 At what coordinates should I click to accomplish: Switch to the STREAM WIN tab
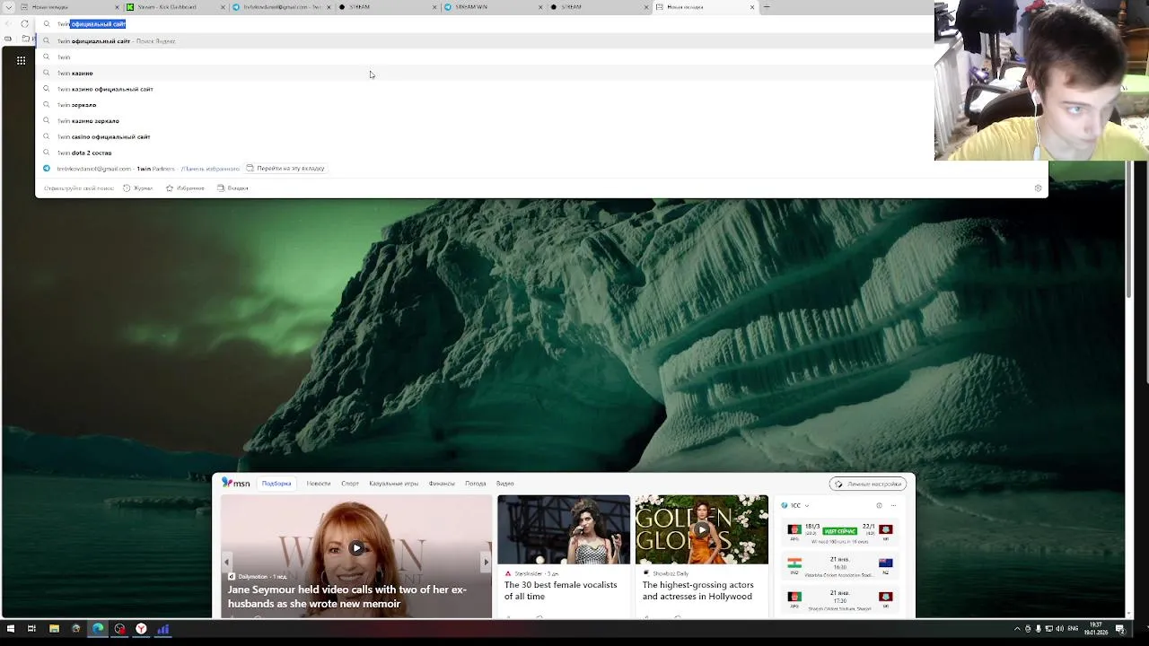494,6
